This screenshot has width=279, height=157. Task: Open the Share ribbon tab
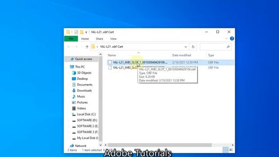99,39
